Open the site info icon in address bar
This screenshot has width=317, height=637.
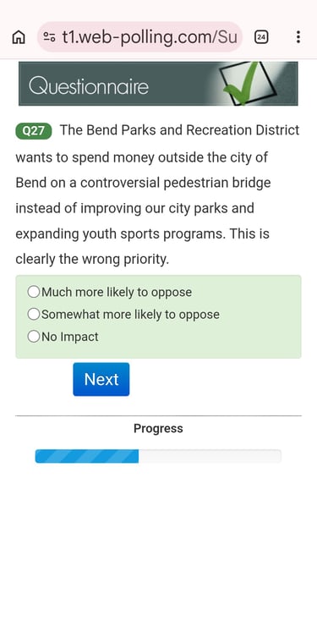coord(50,37)
